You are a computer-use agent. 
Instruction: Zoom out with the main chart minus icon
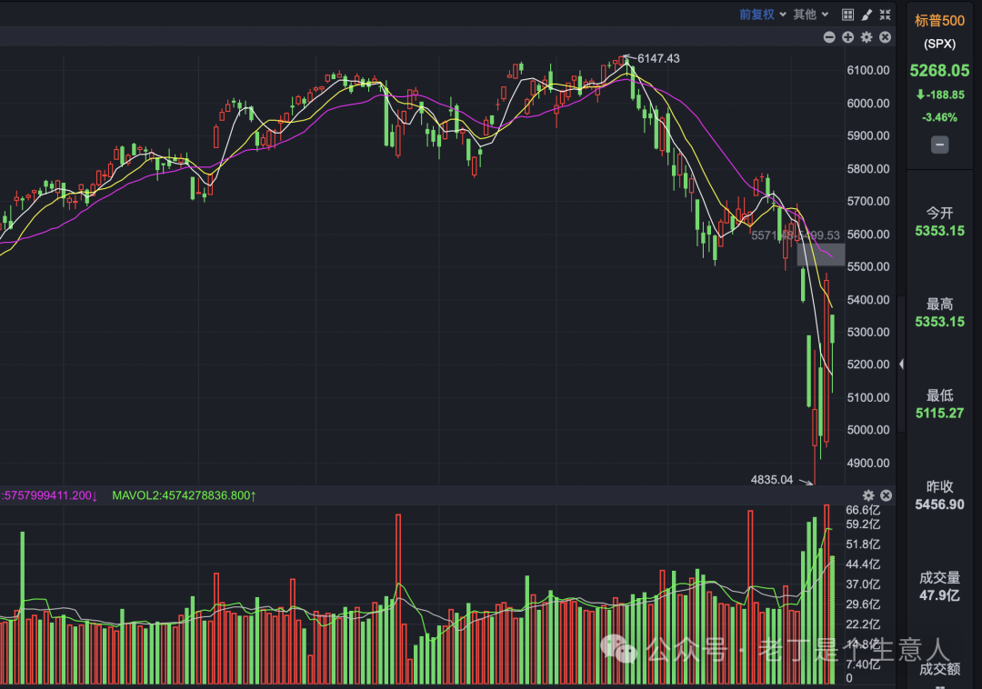(x=829, y=37)
